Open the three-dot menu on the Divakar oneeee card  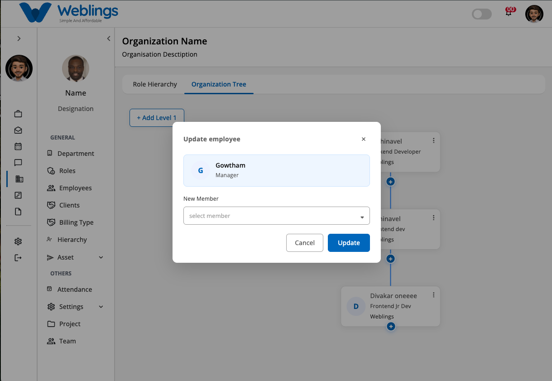[x=433, y=295]
